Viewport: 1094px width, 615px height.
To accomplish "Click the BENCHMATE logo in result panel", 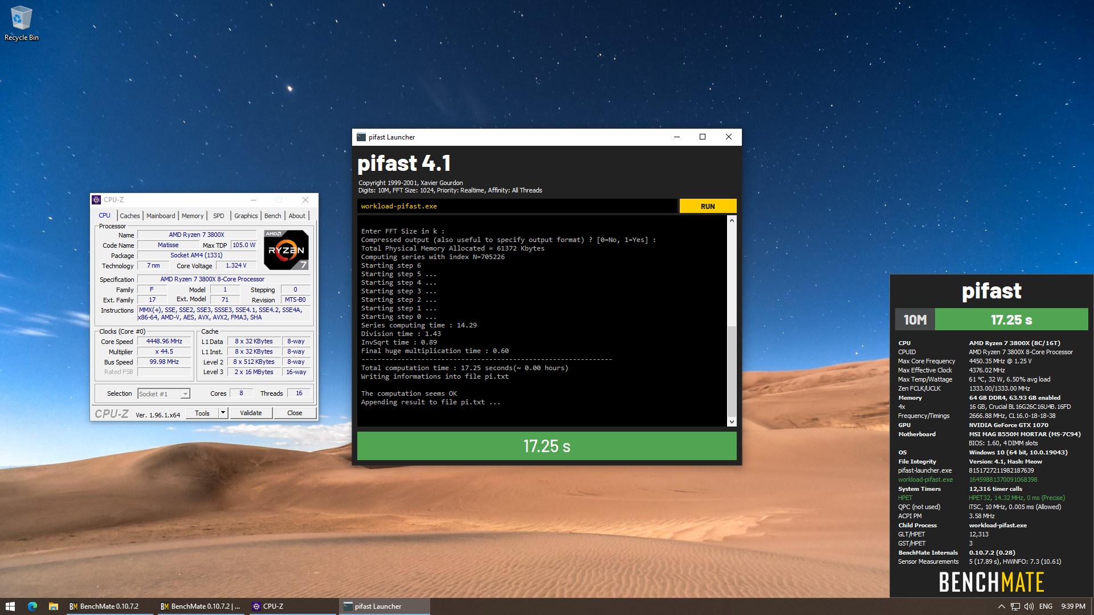I will 991,582.
